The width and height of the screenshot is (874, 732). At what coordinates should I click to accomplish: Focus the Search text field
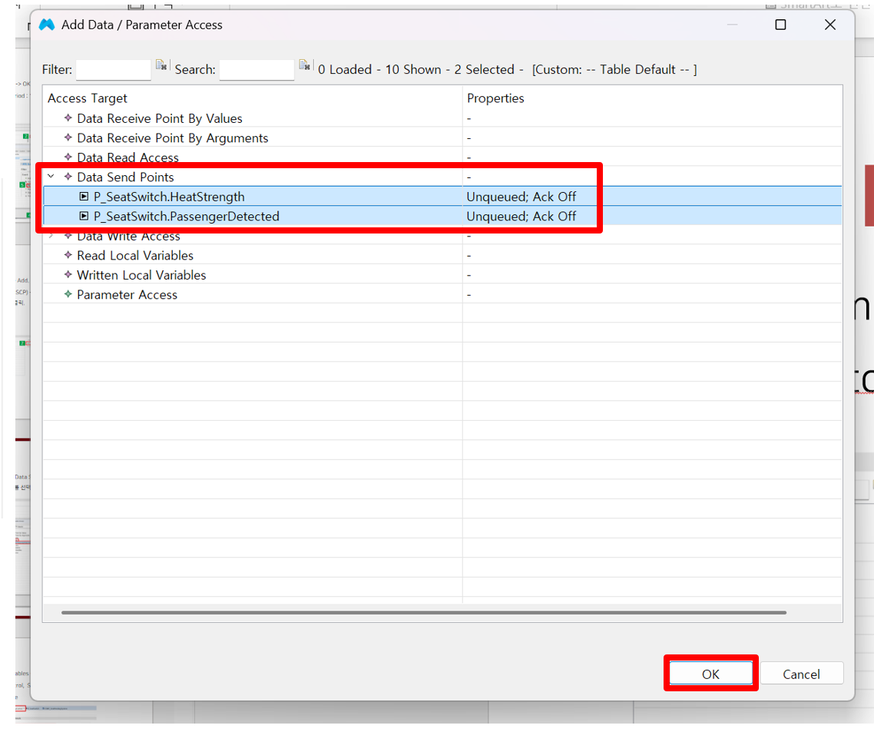click(x=257, y=70)
